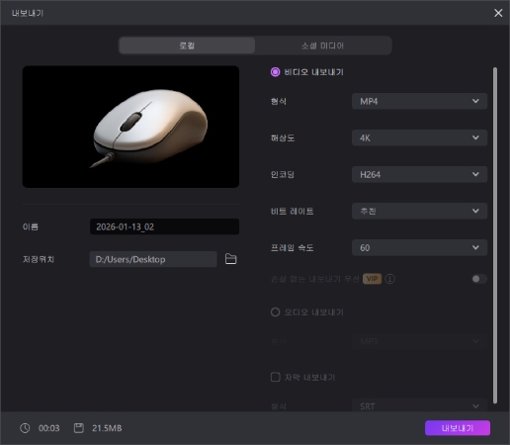This screenshot has width=510, height=445.
Task: Click the 이름 file name input field
Action: pos(164,226)
